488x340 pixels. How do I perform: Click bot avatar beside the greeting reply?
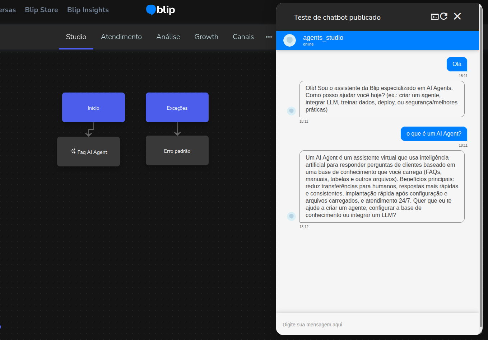pos(291,111)
